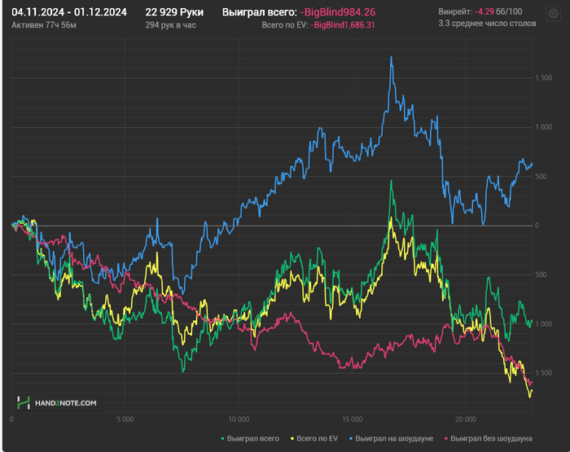Click the '294 рук в час' label
The image size is (570, 452).
(171, 25)
